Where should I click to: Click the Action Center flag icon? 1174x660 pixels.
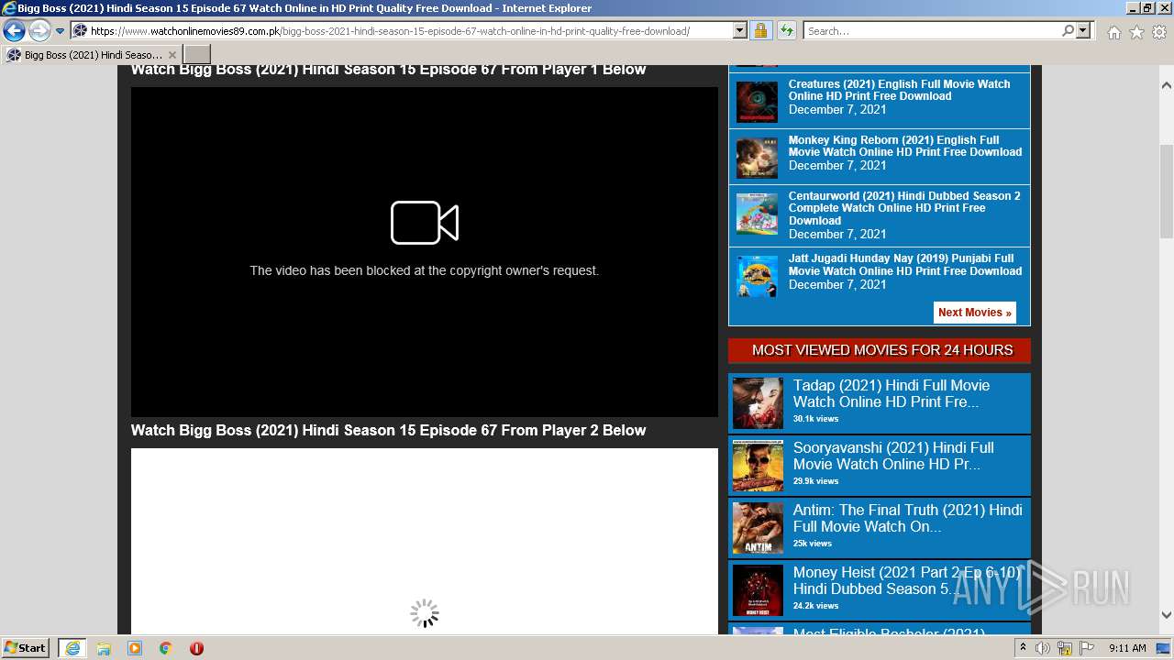point(1086,648)
